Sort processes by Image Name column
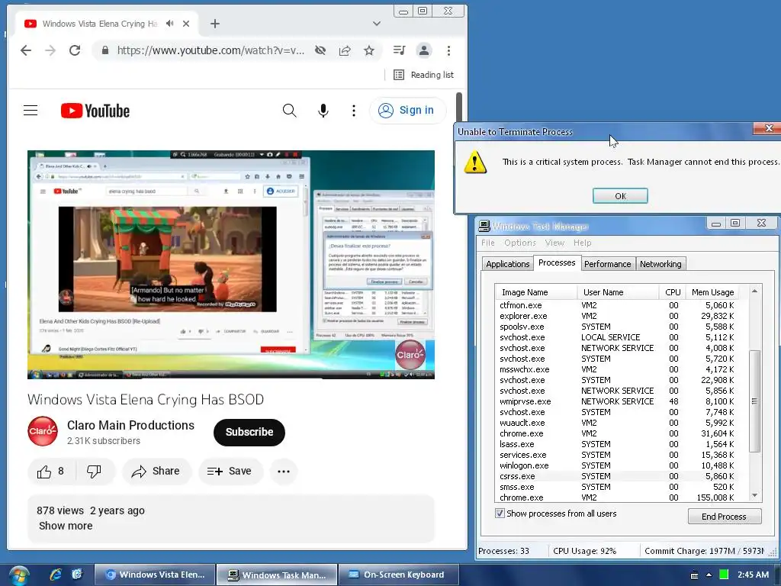781x586 pixels. tap(536, 292)
